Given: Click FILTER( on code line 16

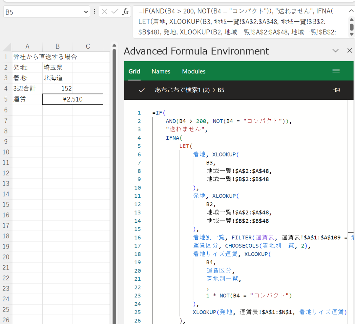Looking at the screenshot, I should click(x=243, y=237).
